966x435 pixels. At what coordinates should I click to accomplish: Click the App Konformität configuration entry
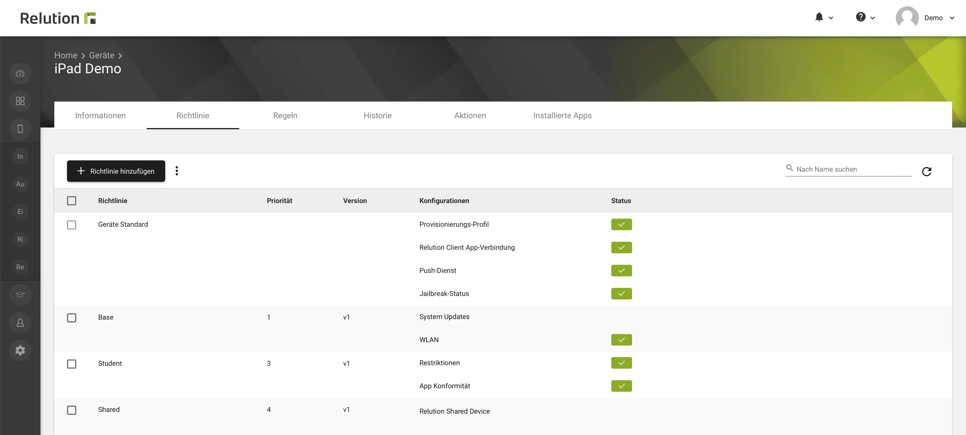click(x=445, y=386)
